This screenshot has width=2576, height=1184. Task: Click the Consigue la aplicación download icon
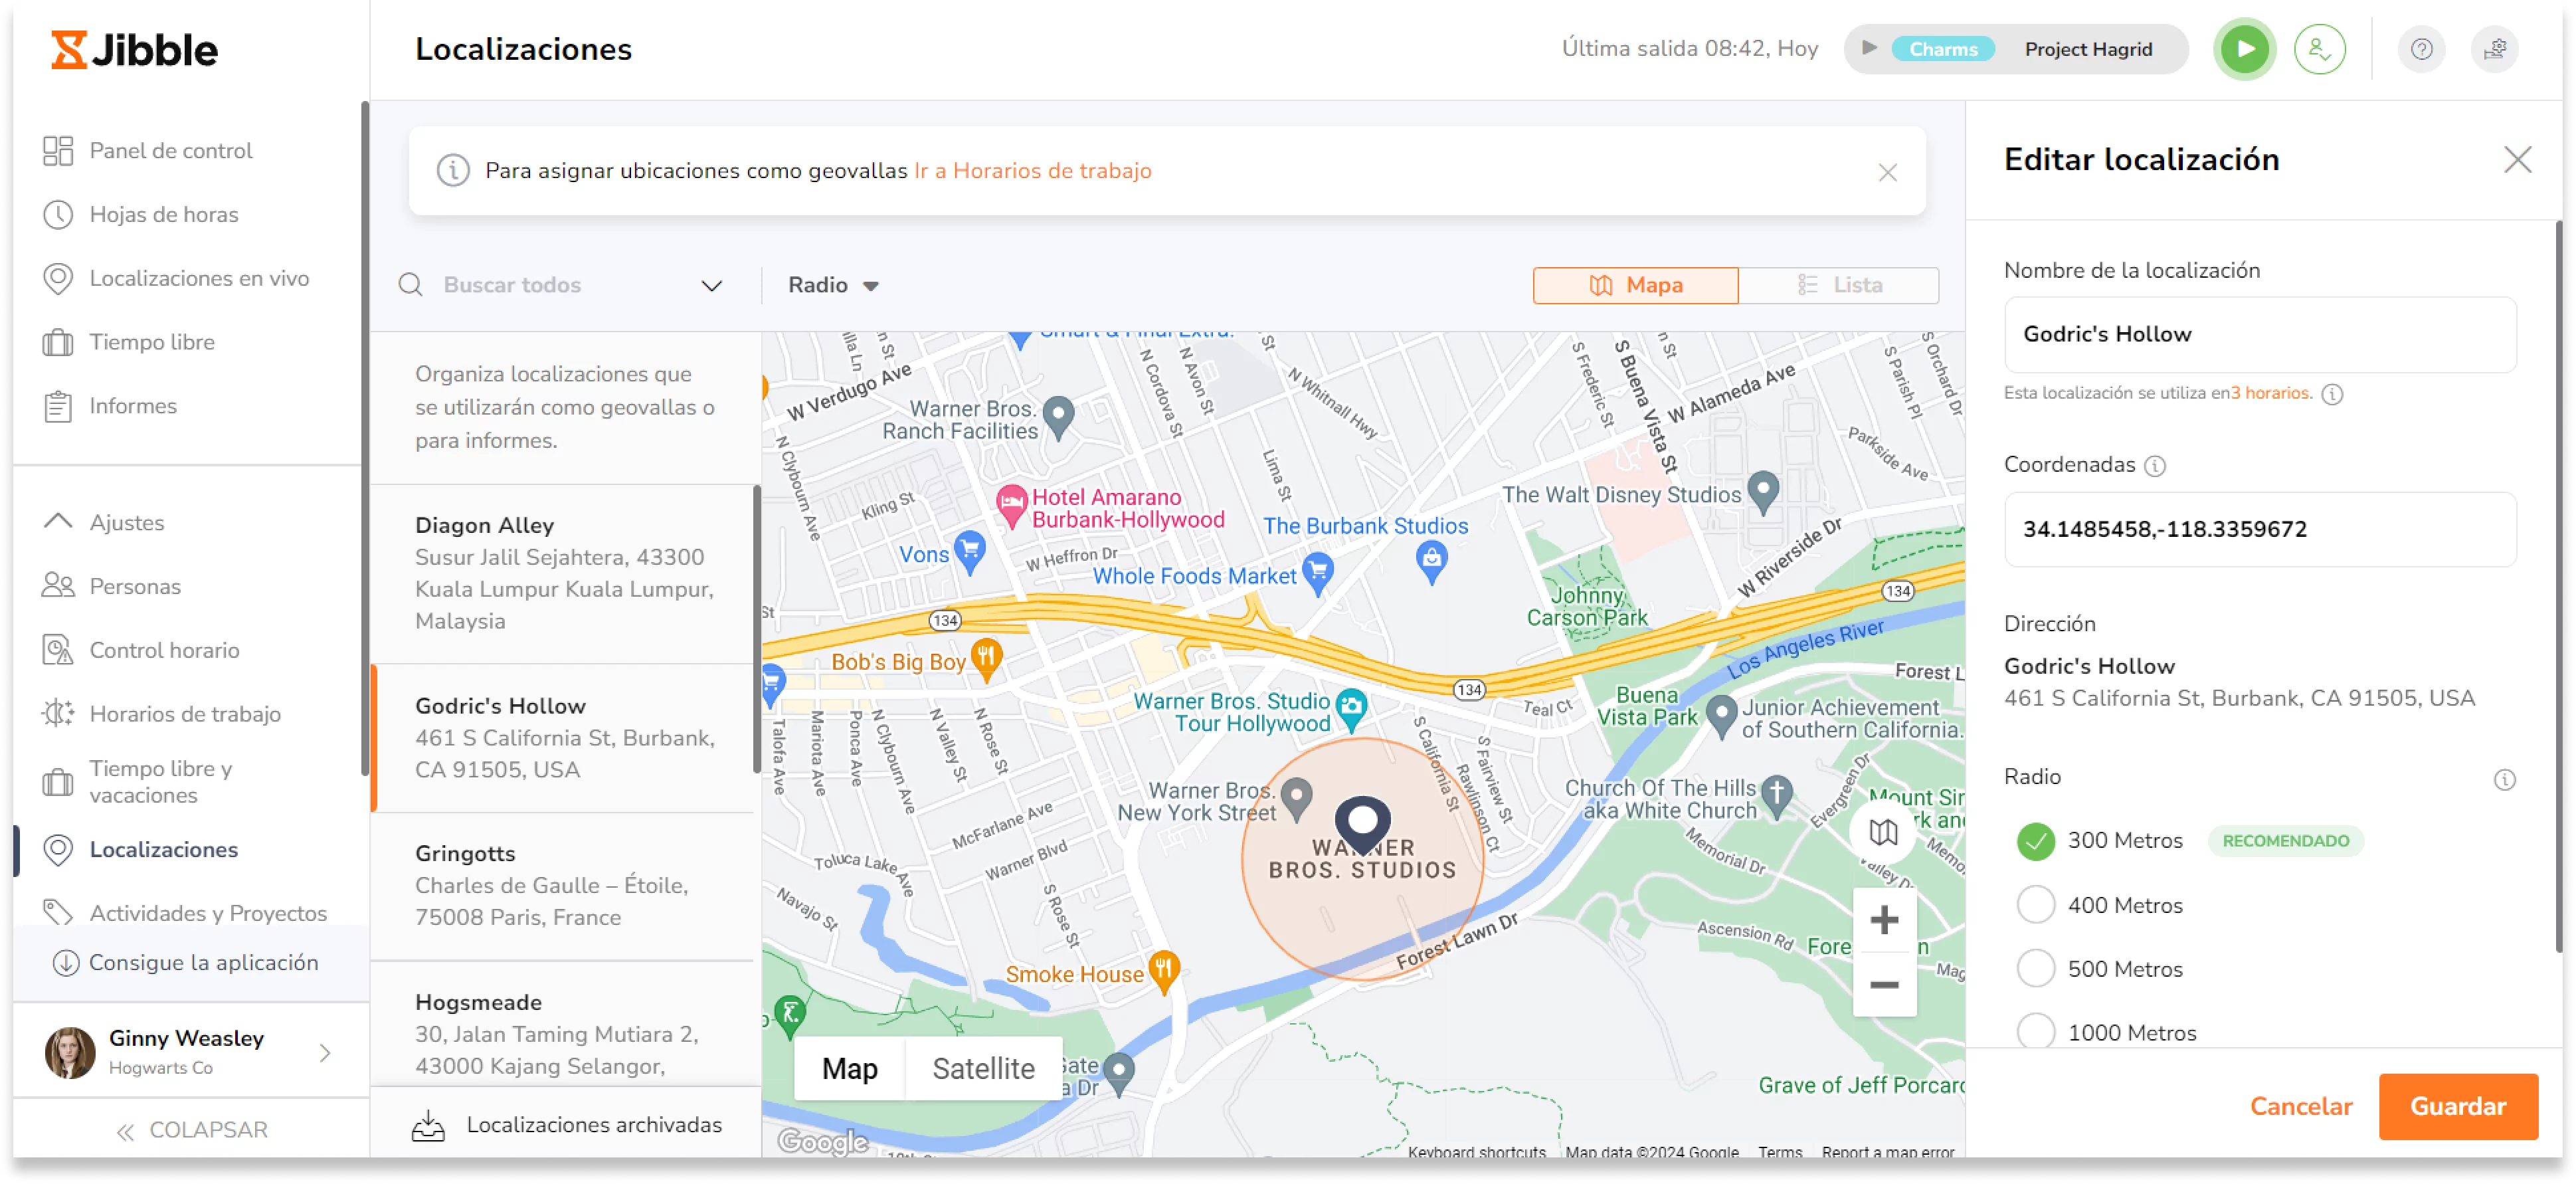[x=66, y=963]
